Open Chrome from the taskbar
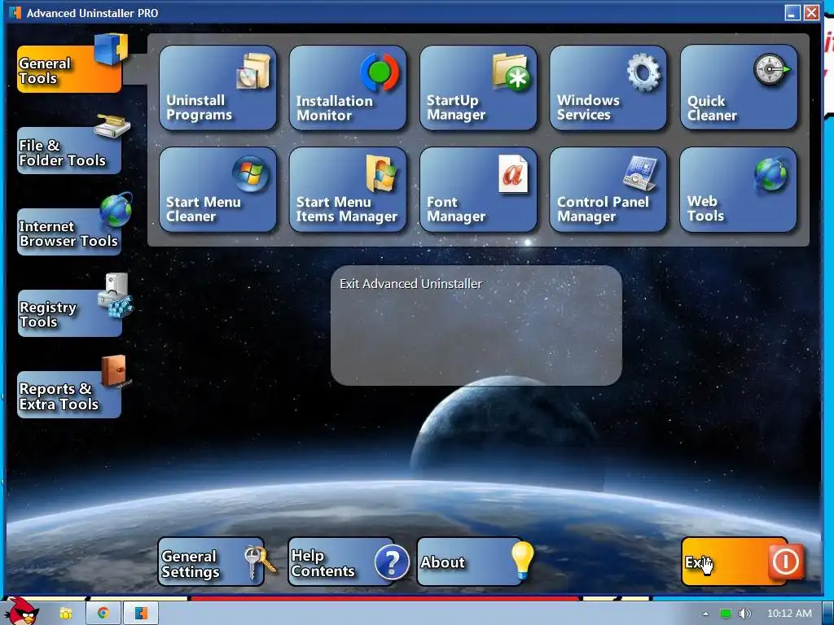Image resolution: width=834 pixels, height=625 pixels. [x=103, y=614]
